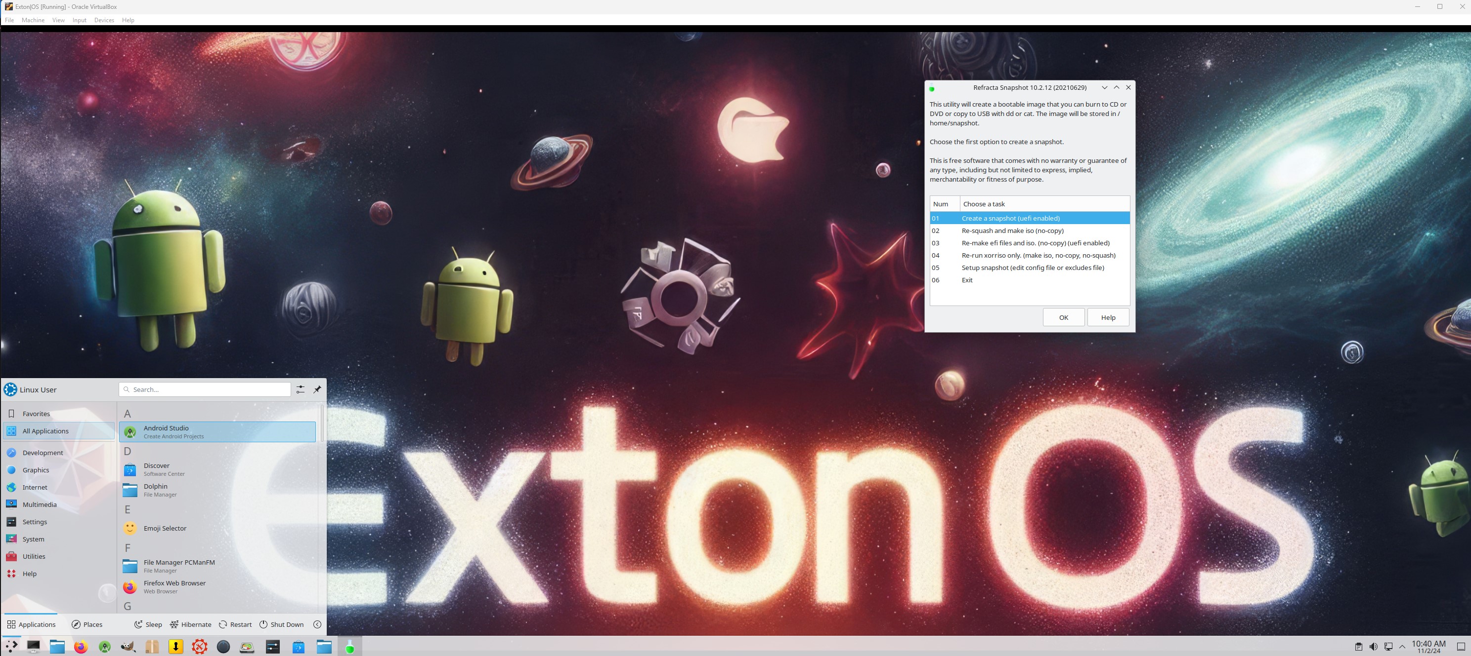Launch Firefox Web Browser from the list
Screen dimensions: 1471x656
217,587
